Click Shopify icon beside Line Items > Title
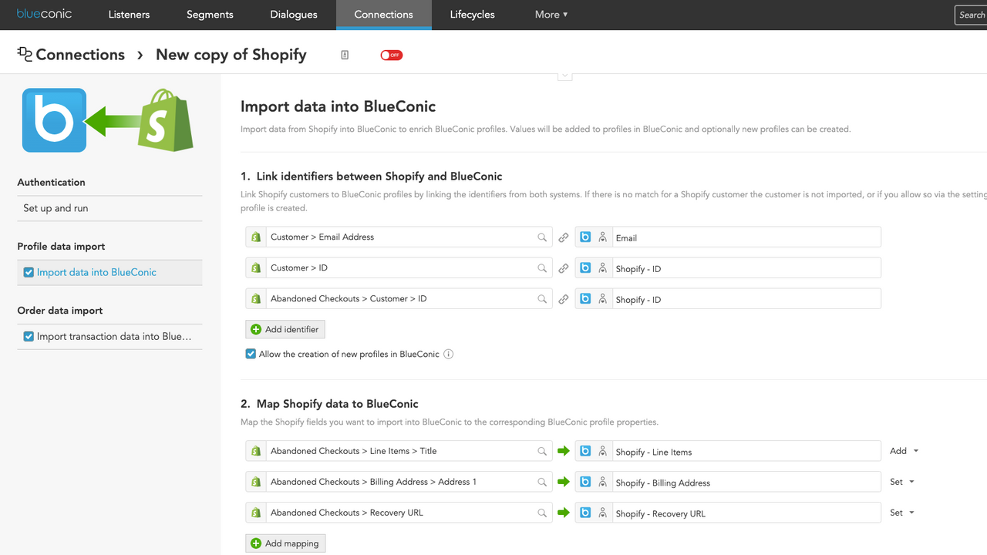 click(x=256, y=451)
